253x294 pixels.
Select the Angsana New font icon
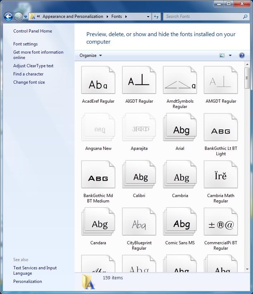(98, 127)
